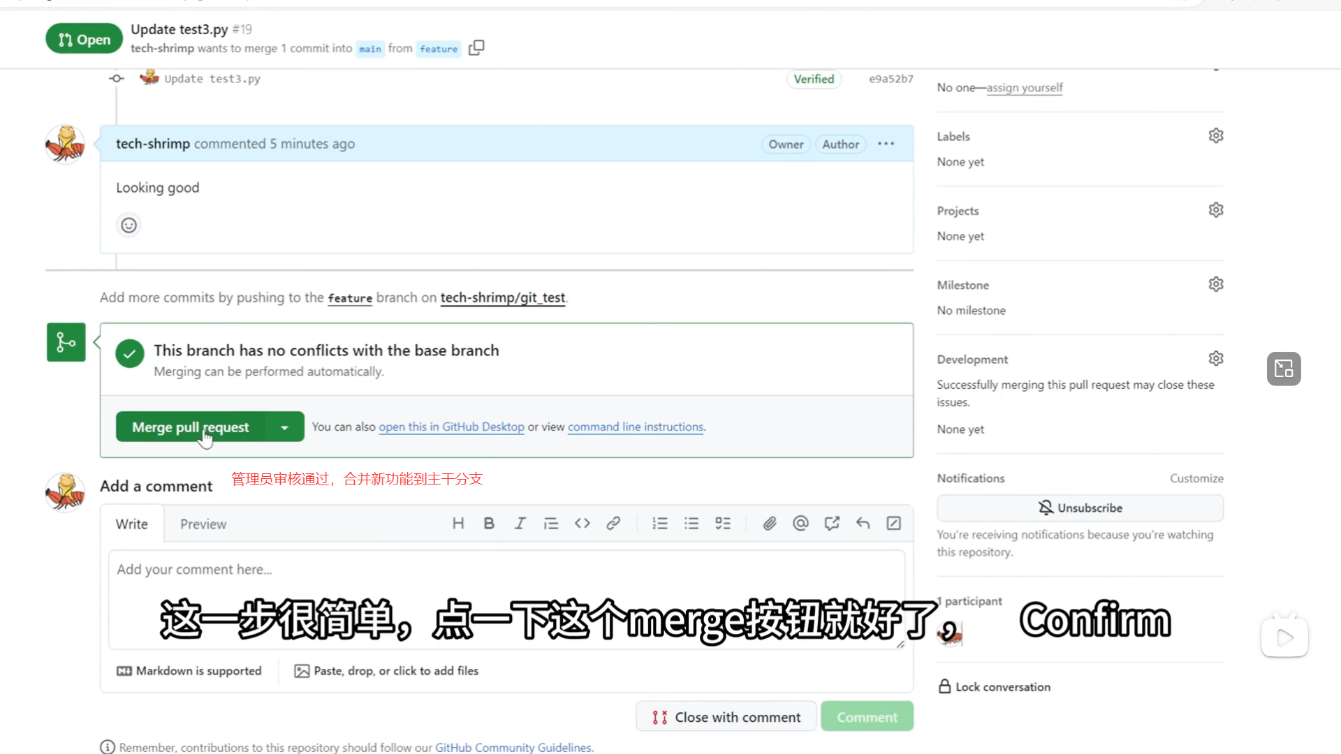1341x754 pixels.
Task: Open Labels settings gear
Action: 1216,136
